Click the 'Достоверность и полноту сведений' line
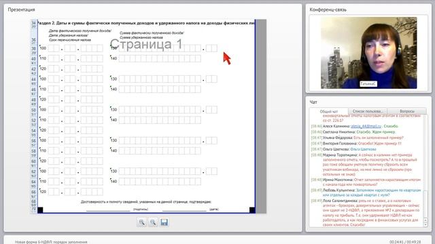Screen dimensions: 435x244 [146, 202]
